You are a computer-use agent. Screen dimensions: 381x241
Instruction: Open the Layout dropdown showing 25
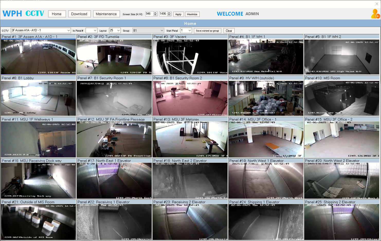[118, 31]
